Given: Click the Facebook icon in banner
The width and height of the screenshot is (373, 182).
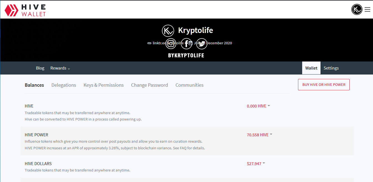Looking at the screenshot, I should 186,44.
